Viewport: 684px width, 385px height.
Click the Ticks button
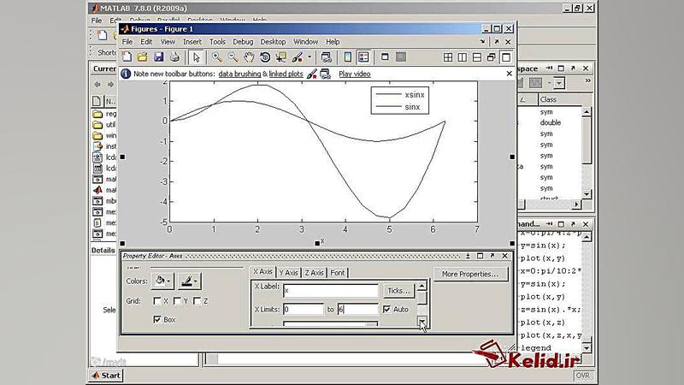point(398,291)
